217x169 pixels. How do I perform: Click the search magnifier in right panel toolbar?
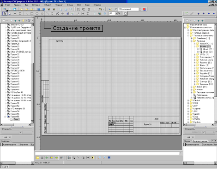coord(195,20)
